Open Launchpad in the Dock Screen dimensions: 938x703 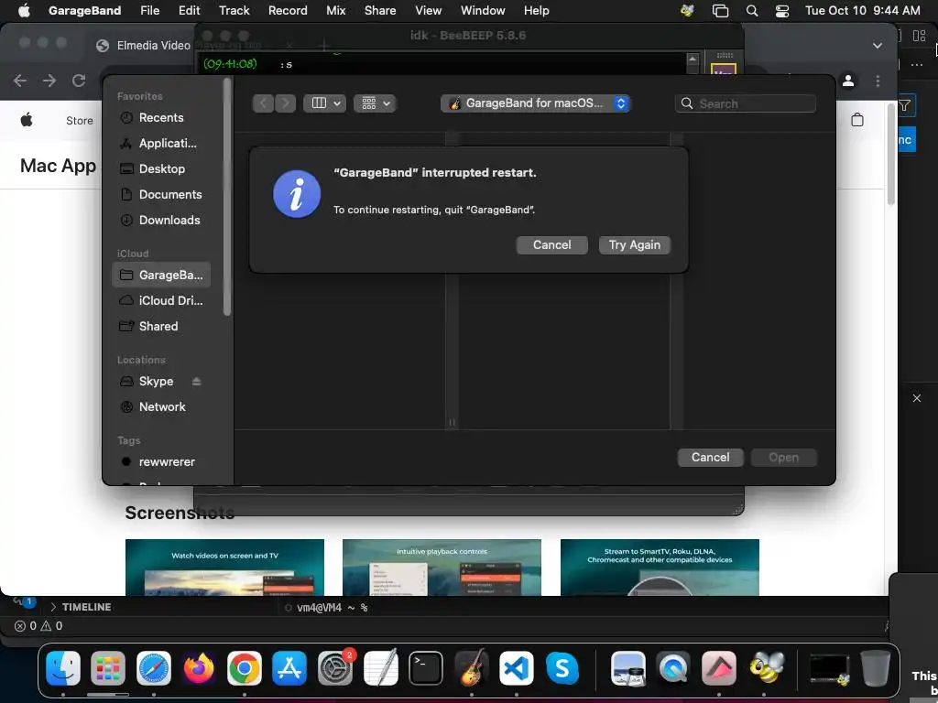pos(108,667)
